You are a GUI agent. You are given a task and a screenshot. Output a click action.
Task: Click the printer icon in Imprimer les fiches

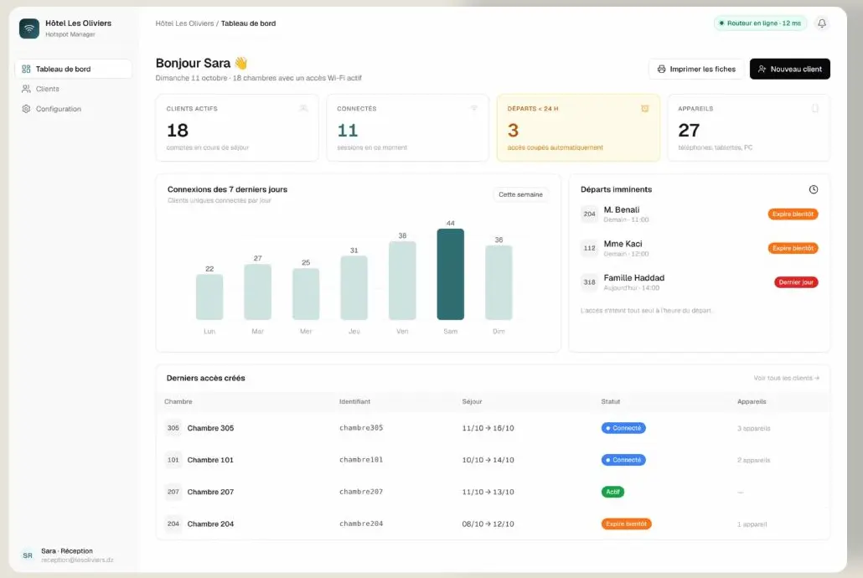coord(661,69)
